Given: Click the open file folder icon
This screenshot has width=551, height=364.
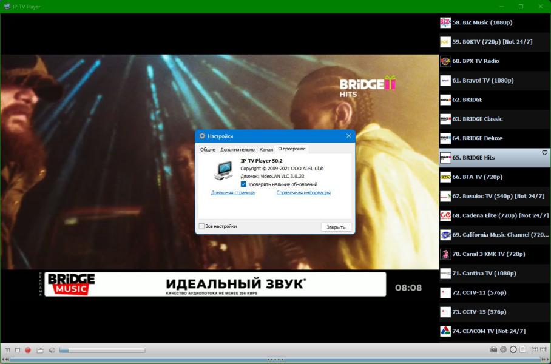Looking at the screenshot, I should pos(40,350).
